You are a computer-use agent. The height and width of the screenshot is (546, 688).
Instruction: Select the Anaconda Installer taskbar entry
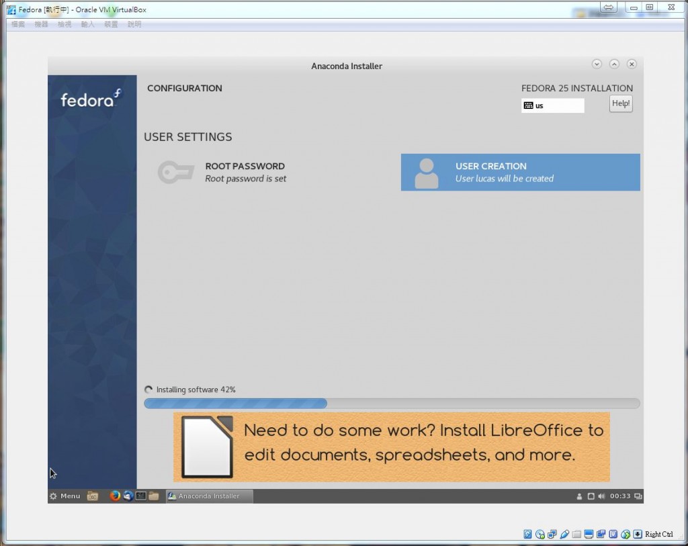[210, 496]
